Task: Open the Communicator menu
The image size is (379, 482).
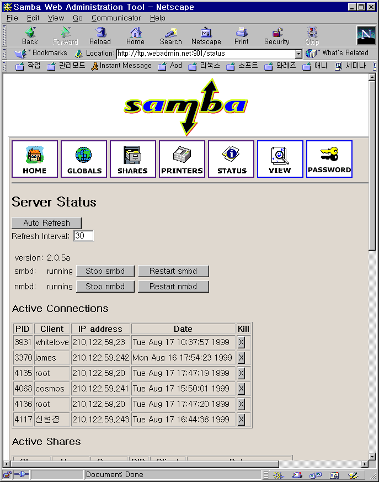Action: click(x=116, y=18)
